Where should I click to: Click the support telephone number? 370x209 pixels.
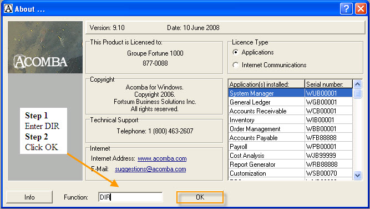(x=171, y=131)
